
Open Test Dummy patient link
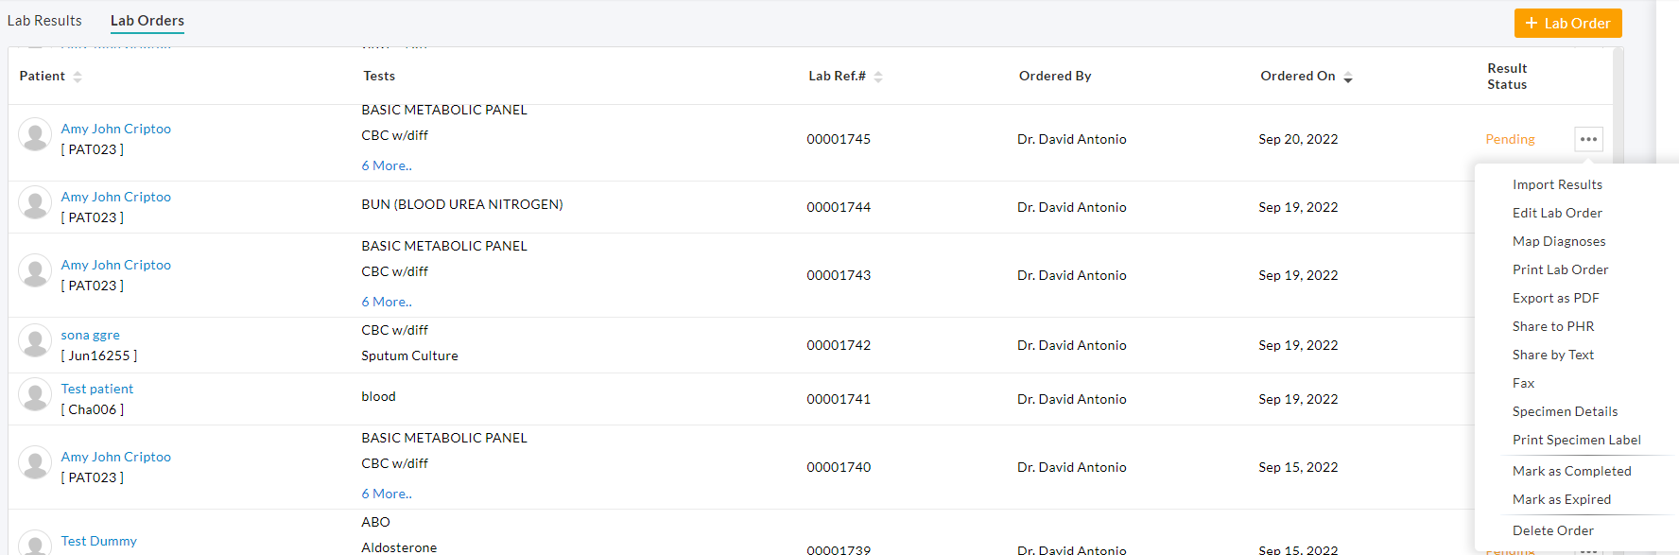click(99, 541)
